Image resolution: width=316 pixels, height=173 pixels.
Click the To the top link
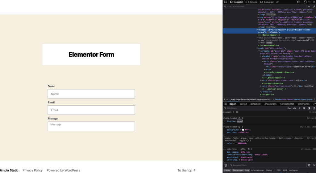(x=186, y=171)
